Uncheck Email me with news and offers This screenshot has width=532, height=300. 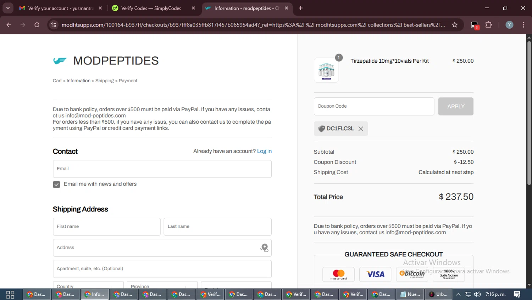tap(56, 185)
